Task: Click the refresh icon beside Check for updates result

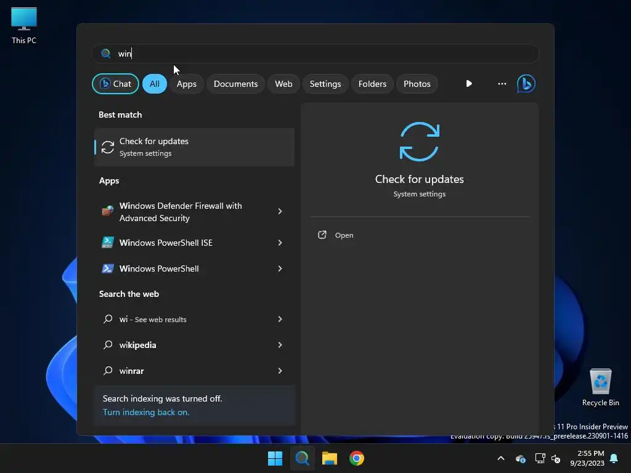Action: pyautogui.click(x=108, y=147)
